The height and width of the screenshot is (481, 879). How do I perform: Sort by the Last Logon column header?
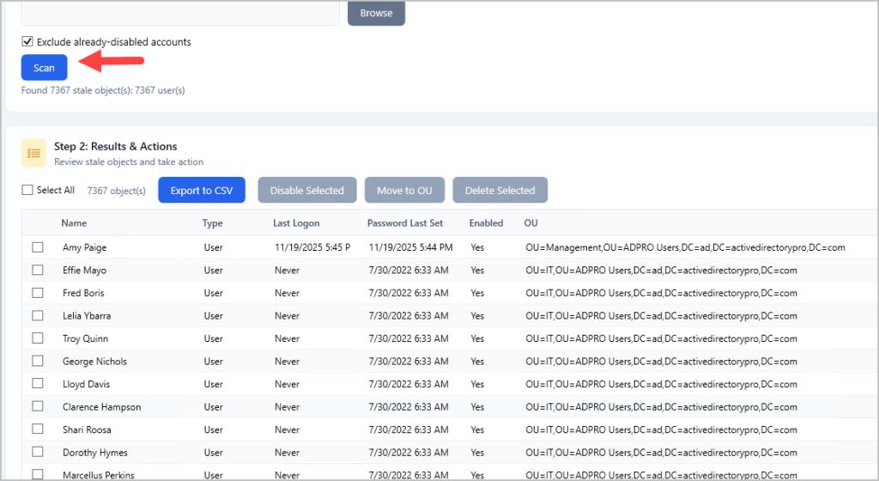click(x=296, y=223)
